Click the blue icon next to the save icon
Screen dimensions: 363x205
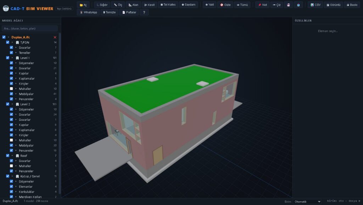tap(298, 5)
